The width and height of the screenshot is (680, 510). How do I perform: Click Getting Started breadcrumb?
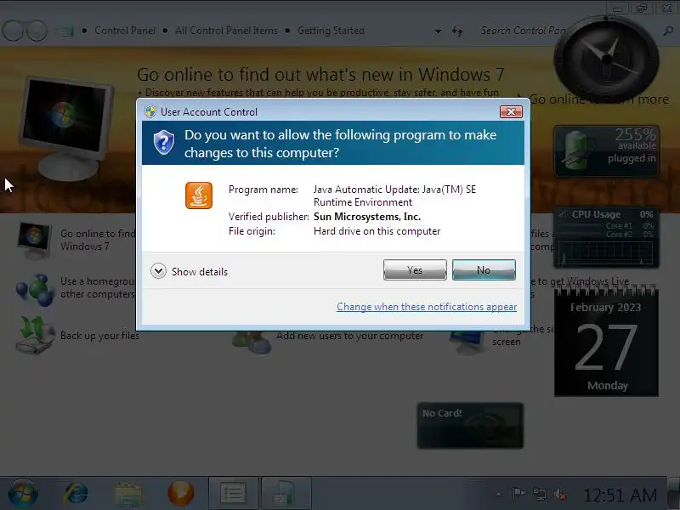(331, 31)
